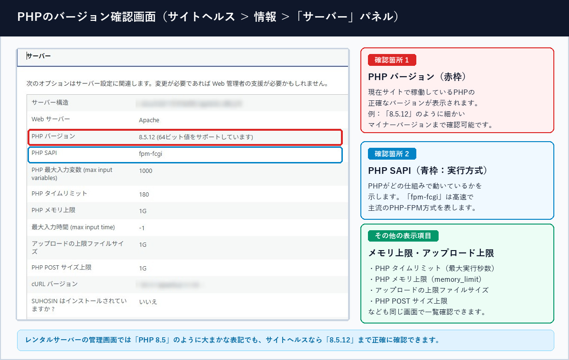Click the PHP メモリ上限（memory_limit） bullet
Viewport: 569px width, 360px height.
coord(426,279)
